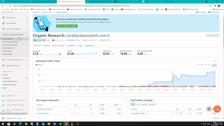Open Topic Research in sidebar
The width and height of the screenshot is (224, 126).
(x=7, y=39)
